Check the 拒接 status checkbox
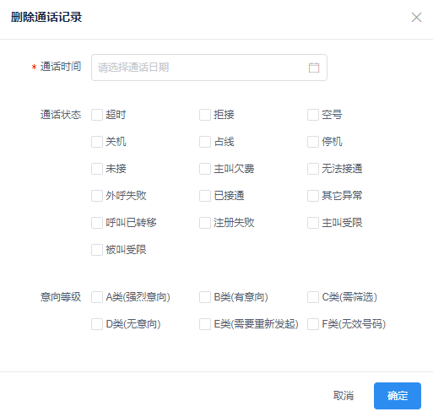The image size is (433, 417). (205, 115)
